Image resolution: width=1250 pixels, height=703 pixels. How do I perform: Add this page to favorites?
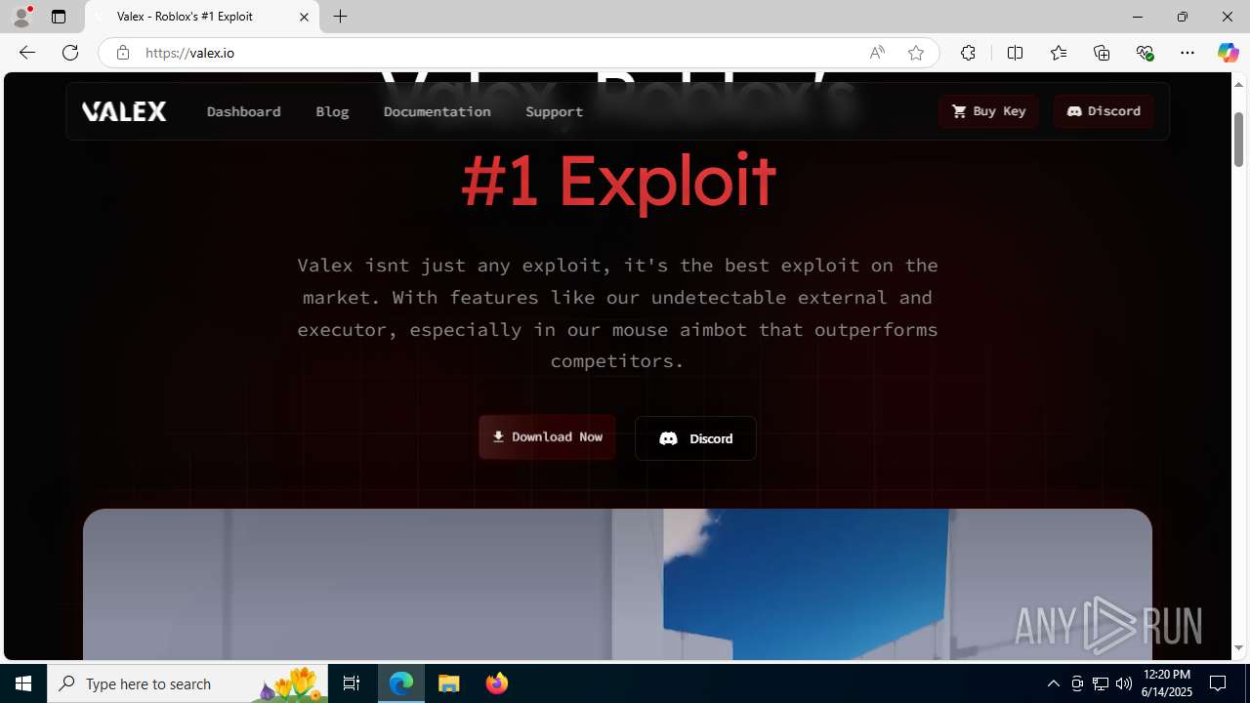(x=916, y=53)
